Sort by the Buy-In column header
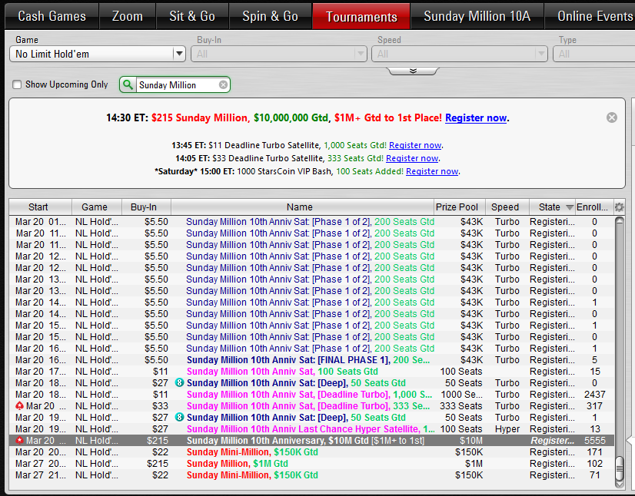The image size is (635, 496). tap(146, 207)
